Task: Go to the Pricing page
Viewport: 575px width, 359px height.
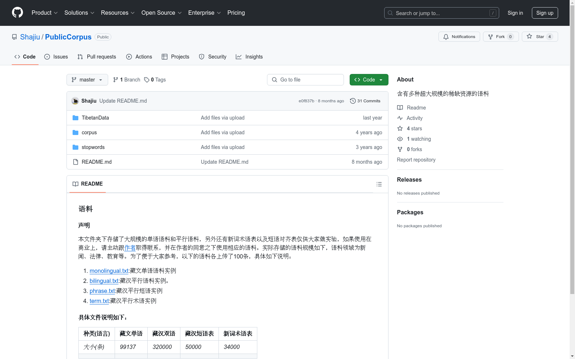Action: pyautogui.click(x=236, y=13)
